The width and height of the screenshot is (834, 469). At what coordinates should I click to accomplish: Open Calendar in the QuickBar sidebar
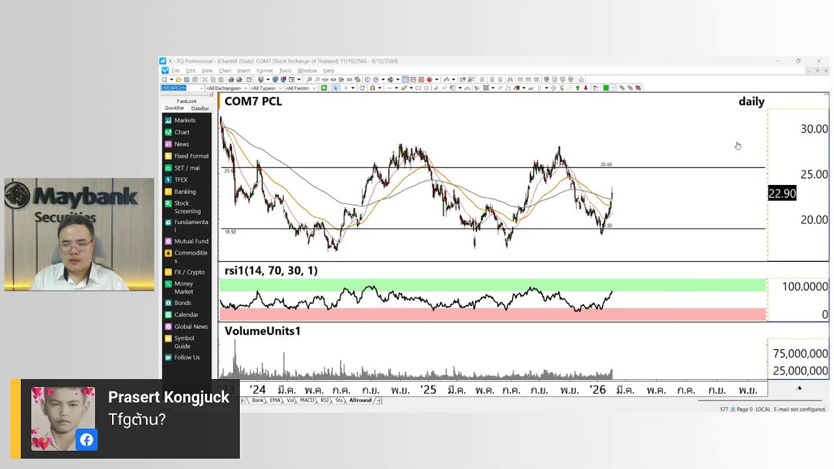coord(187,315)
